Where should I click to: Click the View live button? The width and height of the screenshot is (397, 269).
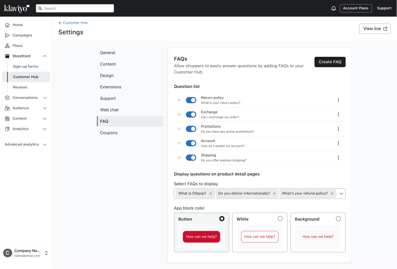[x=375, y=29]
